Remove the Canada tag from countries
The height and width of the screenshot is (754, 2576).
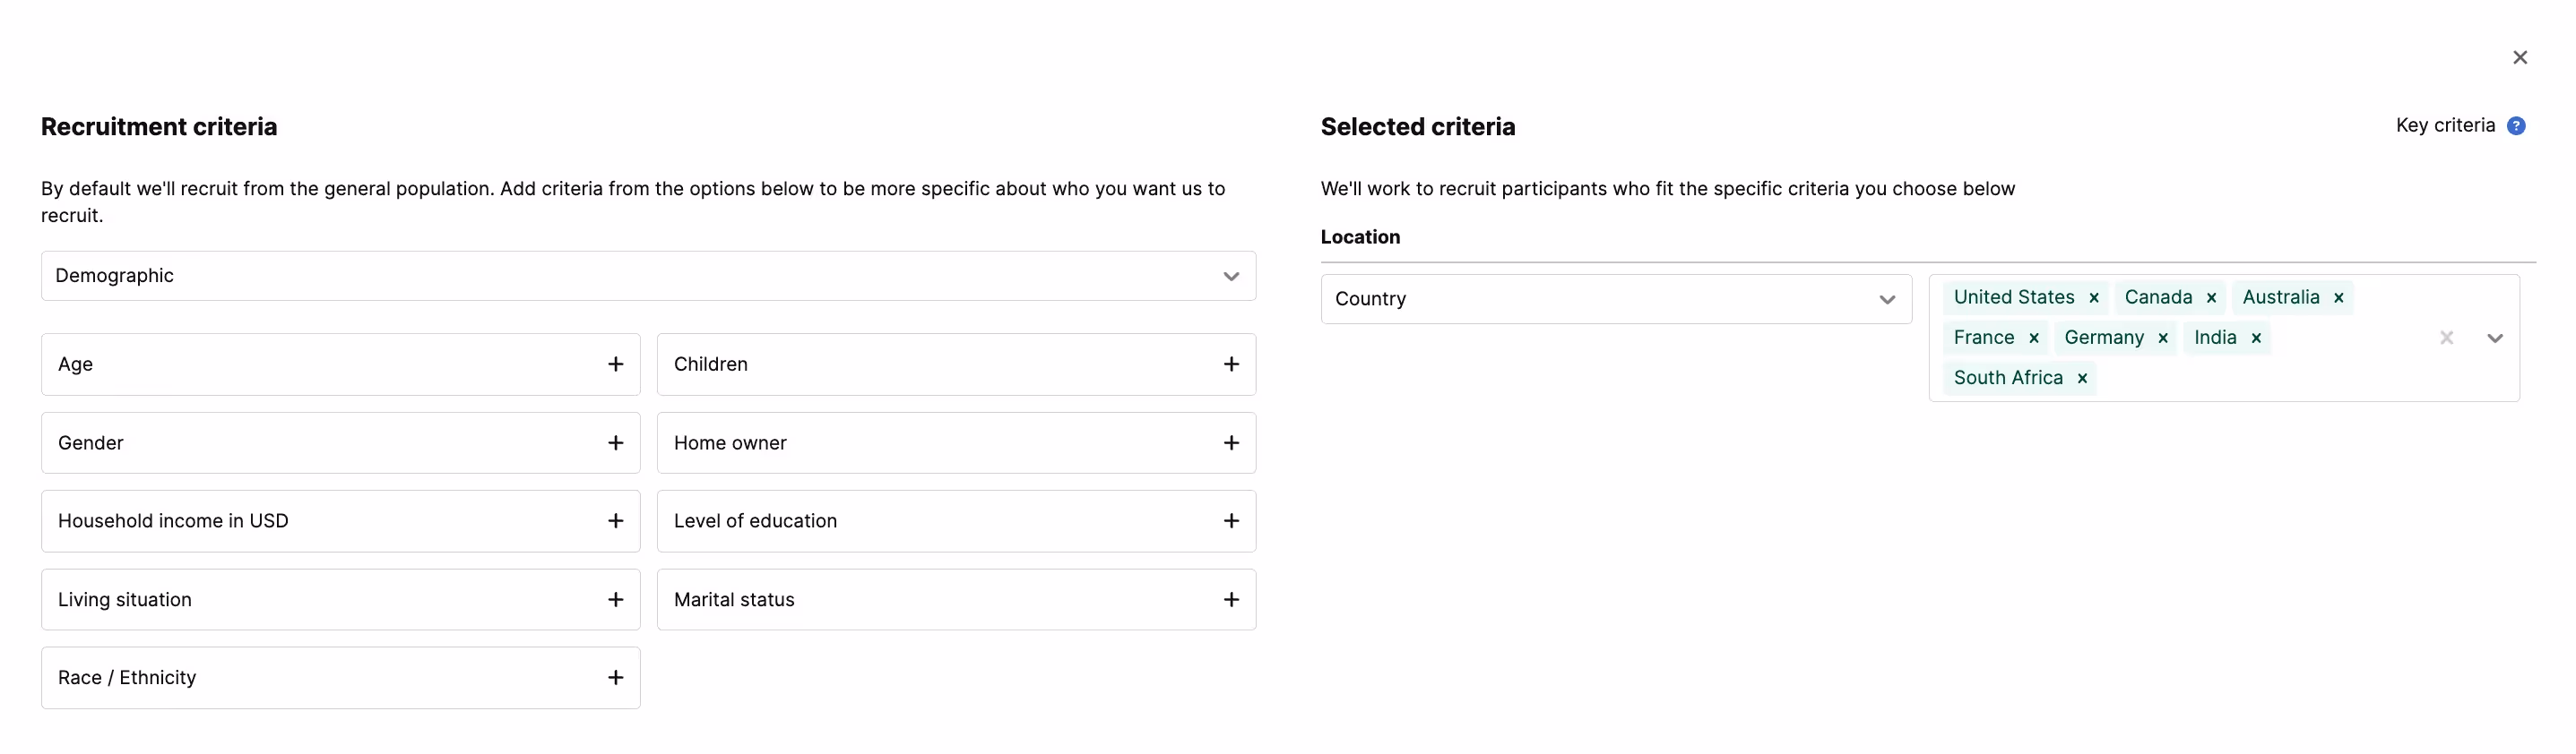tap(2212, 297)
